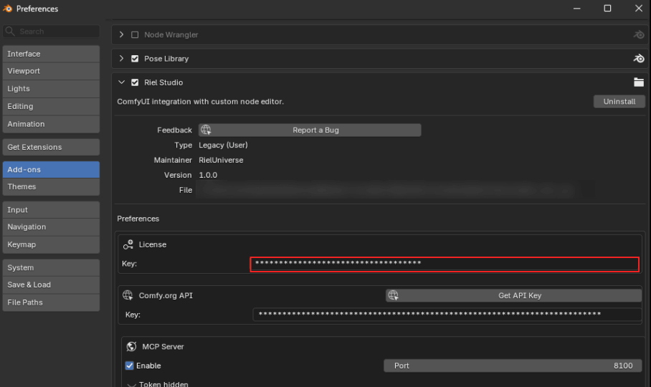
Task: Go to Get Extensions section
Action: [51, 147]
